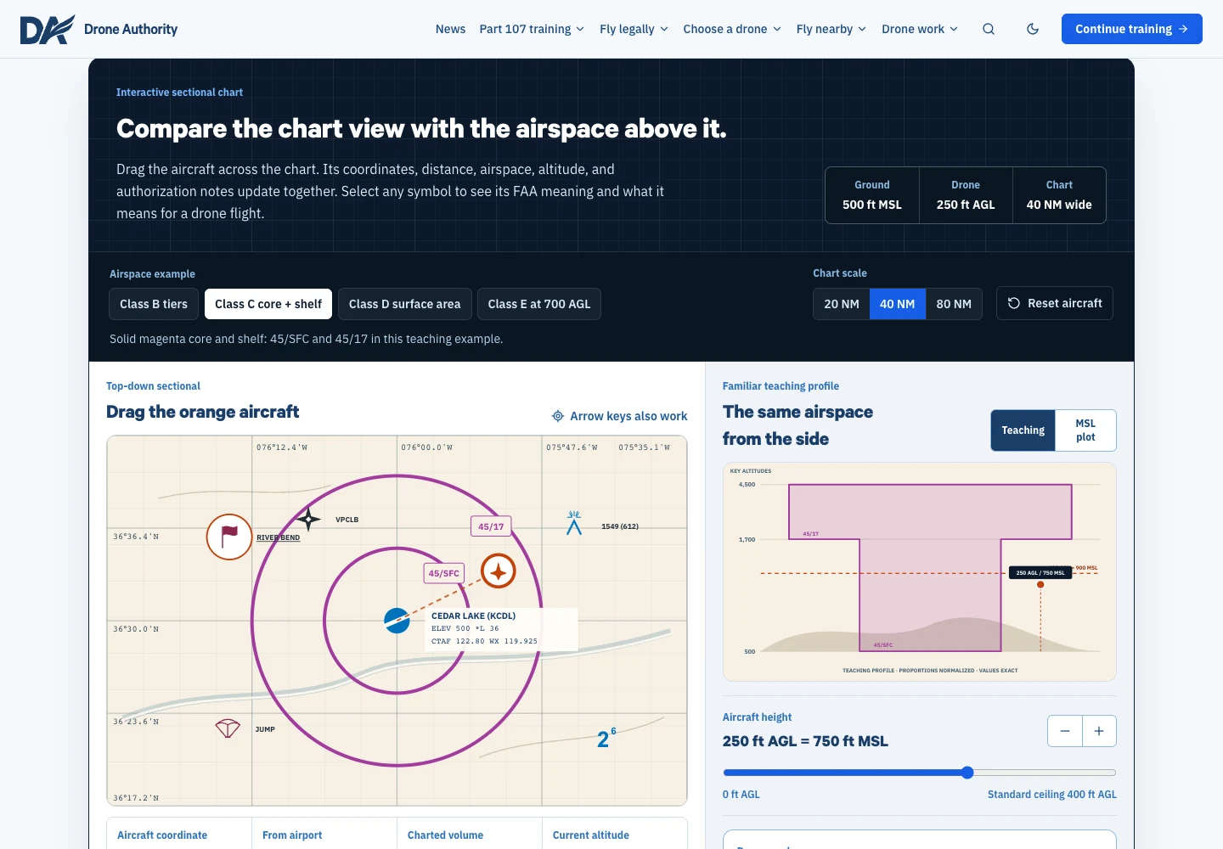This screenshot has height=849, width=1223.
Task: Click the RIVER BEND label
Action: pos(279,537)
